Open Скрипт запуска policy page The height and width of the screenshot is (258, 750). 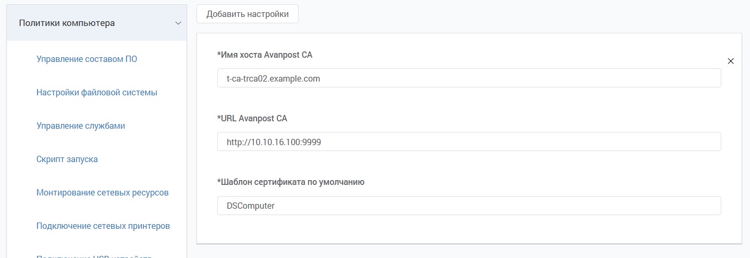tap(67, 159)
